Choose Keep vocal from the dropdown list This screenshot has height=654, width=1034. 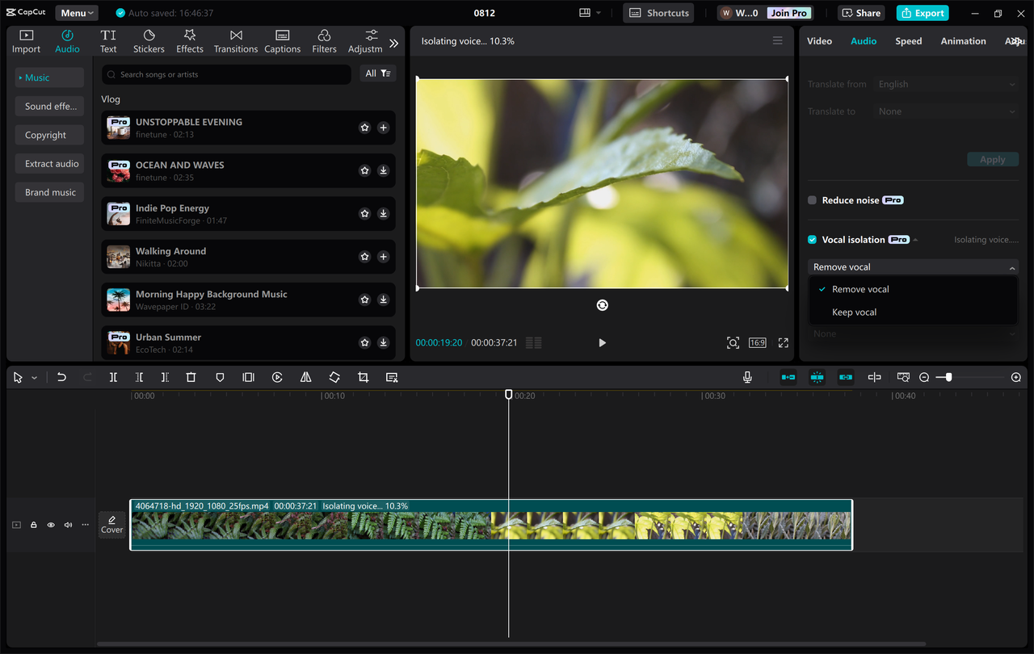pyautogui.click(x=854, y=312)
